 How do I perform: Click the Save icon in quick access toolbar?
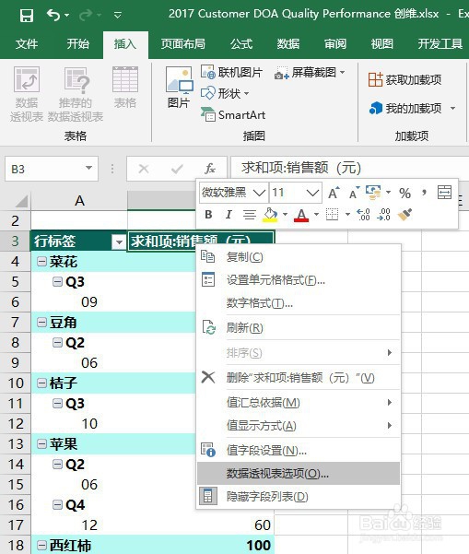tap(27, 15)
